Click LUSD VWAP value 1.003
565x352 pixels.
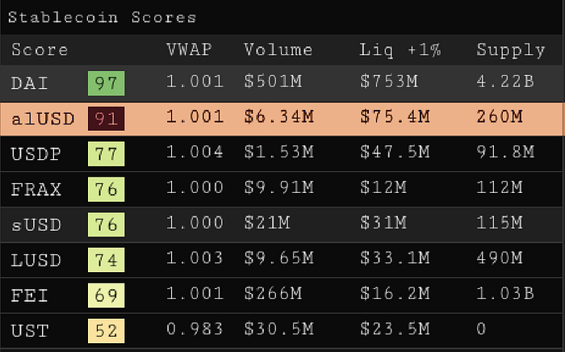tap(195, 258)
